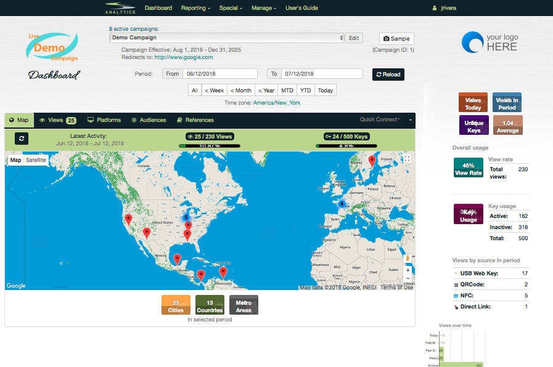Switch the map to Satellite view

click(36, 159)
